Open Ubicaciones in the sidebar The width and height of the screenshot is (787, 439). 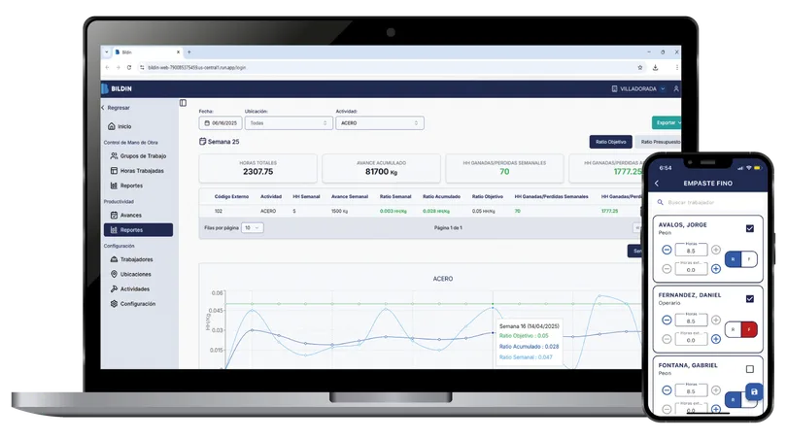[130, 275]
